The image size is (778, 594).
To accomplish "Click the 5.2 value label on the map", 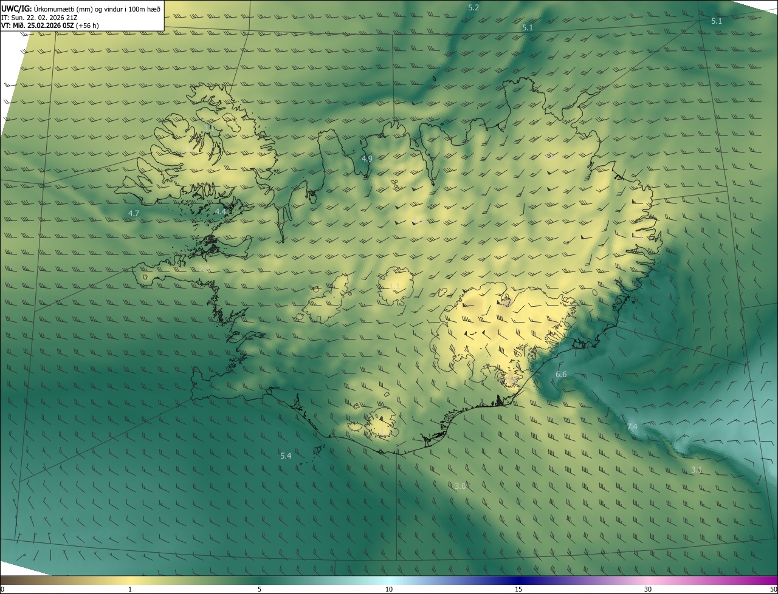I will tap(473, 7).
